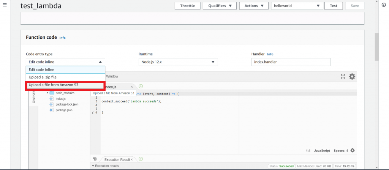Screen dimensions: 389x170
Task: Collapse the Execution results section
Action: click(93, 166)
